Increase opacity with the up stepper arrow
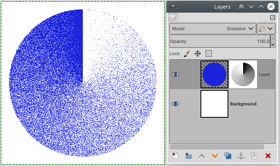Viewport: 280px width, 166px height. click(x=273, y=38)
